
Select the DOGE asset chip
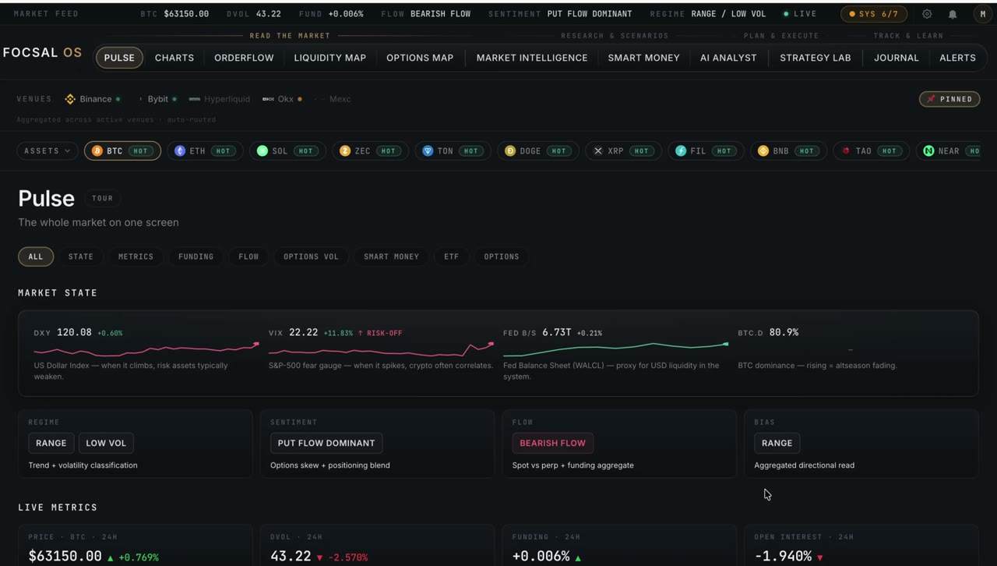click(x=537, y=150)
